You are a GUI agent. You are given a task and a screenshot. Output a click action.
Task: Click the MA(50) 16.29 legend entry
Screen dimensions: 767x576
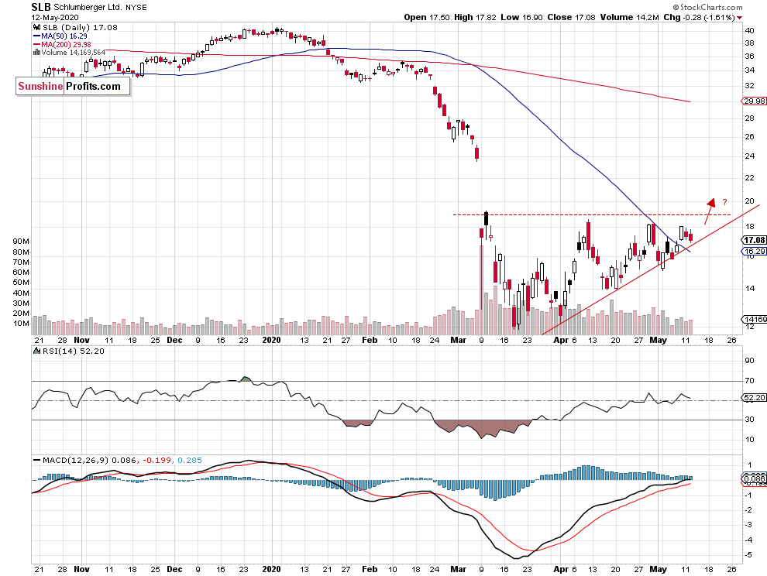click(64, 36)
